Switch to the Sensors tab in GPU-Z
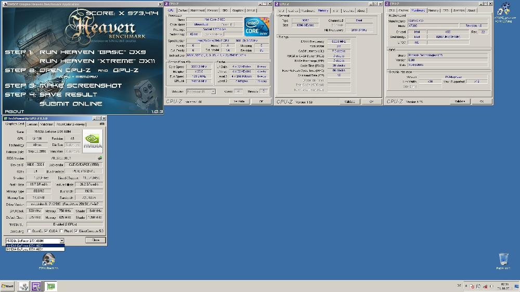This screenshot has width=520, height=292. 32,124
